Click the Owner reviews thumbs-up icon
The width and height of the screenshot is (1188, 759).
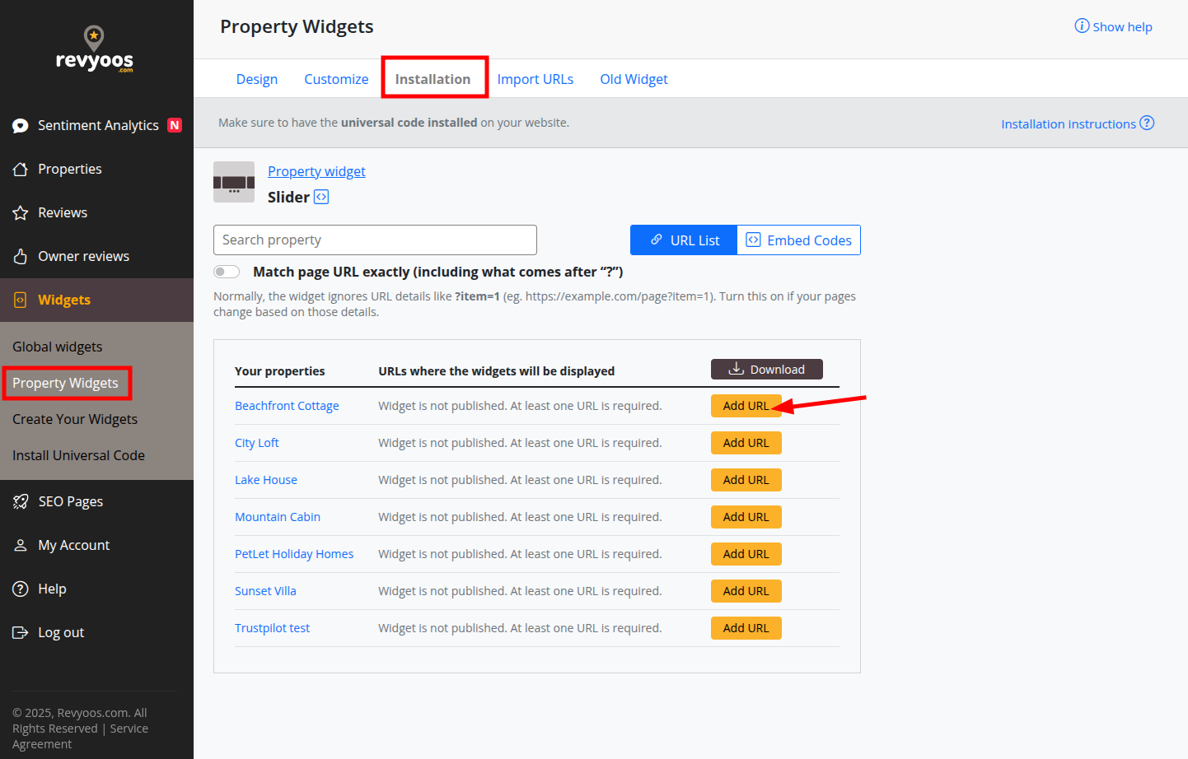point(21,257)
